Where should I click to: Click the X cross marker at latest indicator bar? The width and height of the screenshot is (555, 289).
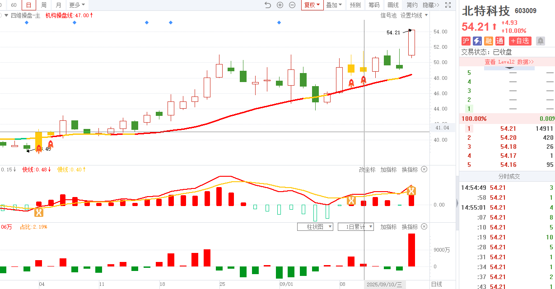click(411, 191)
